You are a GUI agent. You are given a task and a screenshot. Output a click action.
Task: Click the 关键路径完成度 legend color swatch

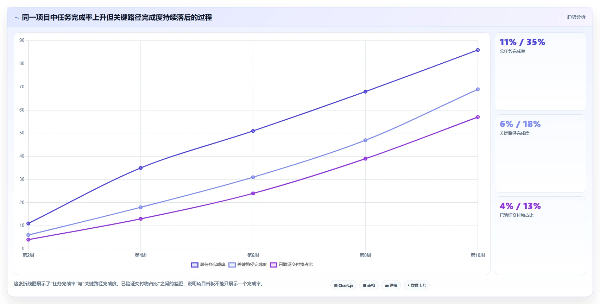(x=232, y=265)
